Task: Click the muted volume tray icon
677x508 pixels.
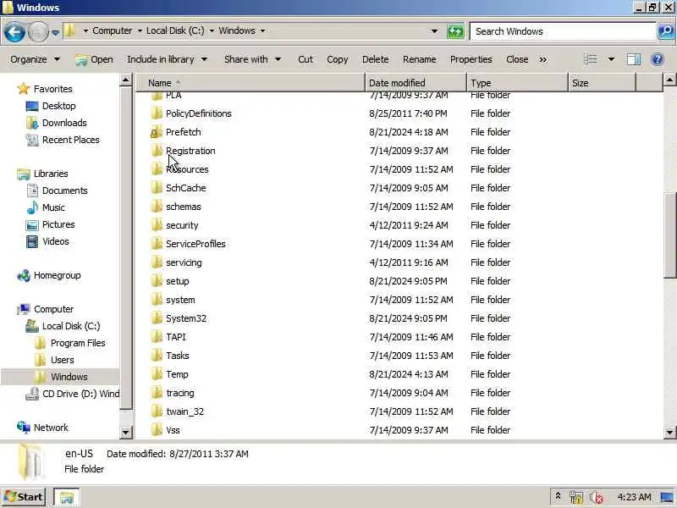Action: tap(597, 497)
